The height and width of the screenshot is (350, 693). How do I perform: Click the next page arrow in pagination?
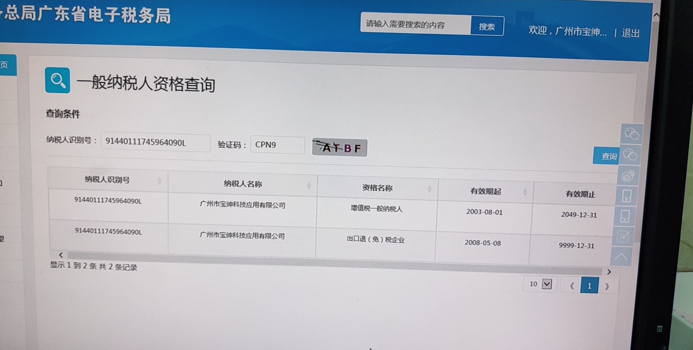(x=607, y=287)
